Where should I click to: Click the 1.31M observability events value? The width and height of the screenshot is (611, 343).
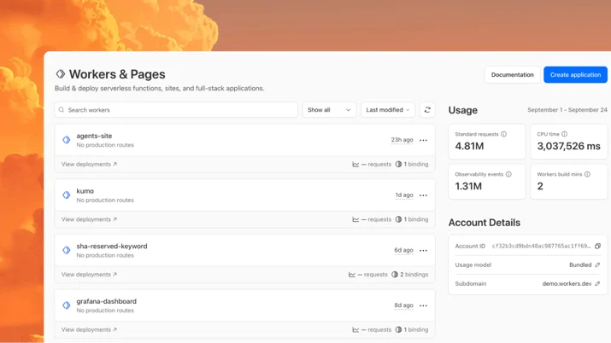tap(468, 186)
